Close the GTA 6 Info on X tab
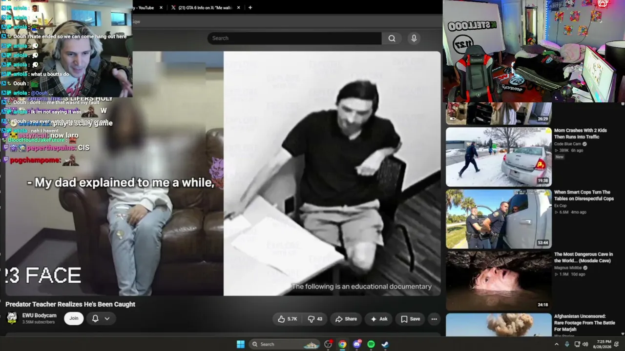This screenshot has width=625, height=351. point(238,7)
